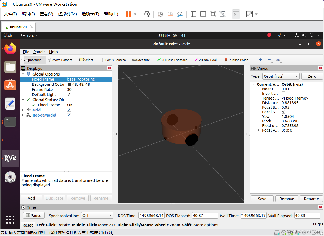The width and height of the screenshot is (324, 236).
Task: Select the 2D Nav Goal tool
Action: point(205,60)
